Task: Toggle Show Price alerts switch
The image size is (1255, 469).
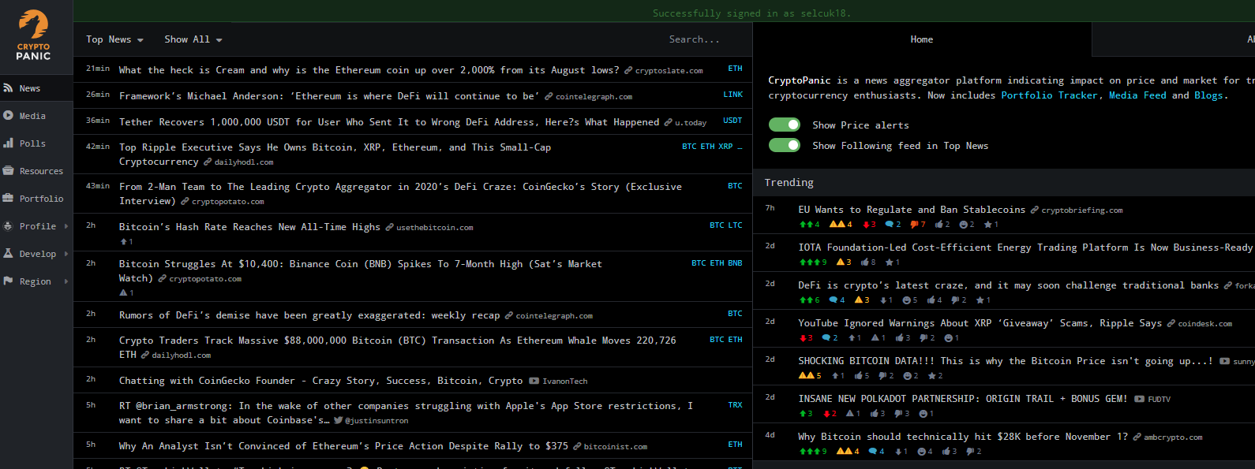Action: (785, 125)
